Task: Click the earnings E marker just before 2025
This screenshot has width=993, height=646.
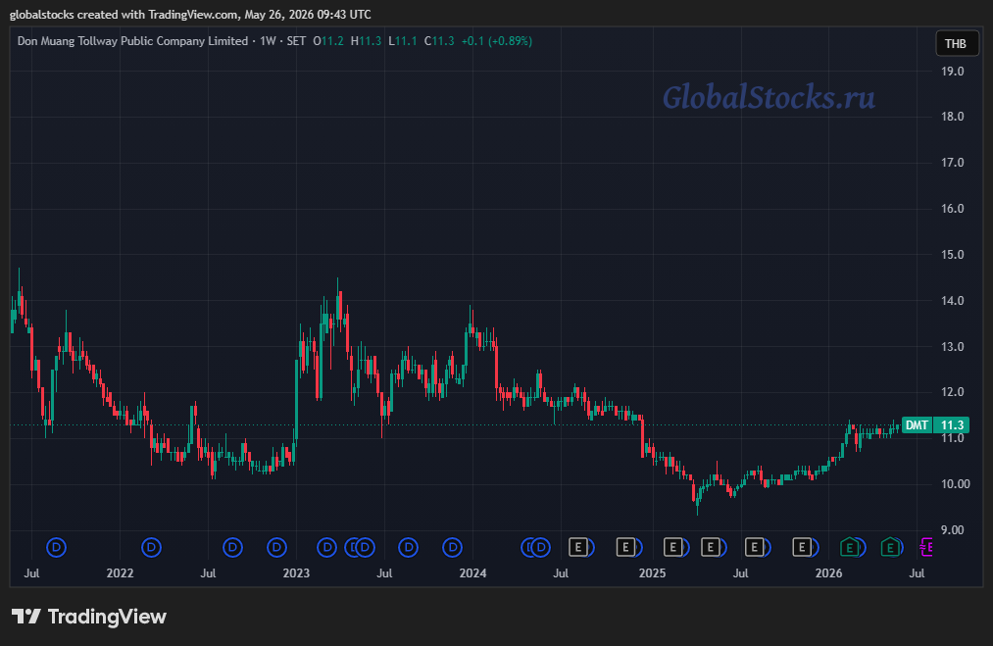Action: click(x=625, y=547)
